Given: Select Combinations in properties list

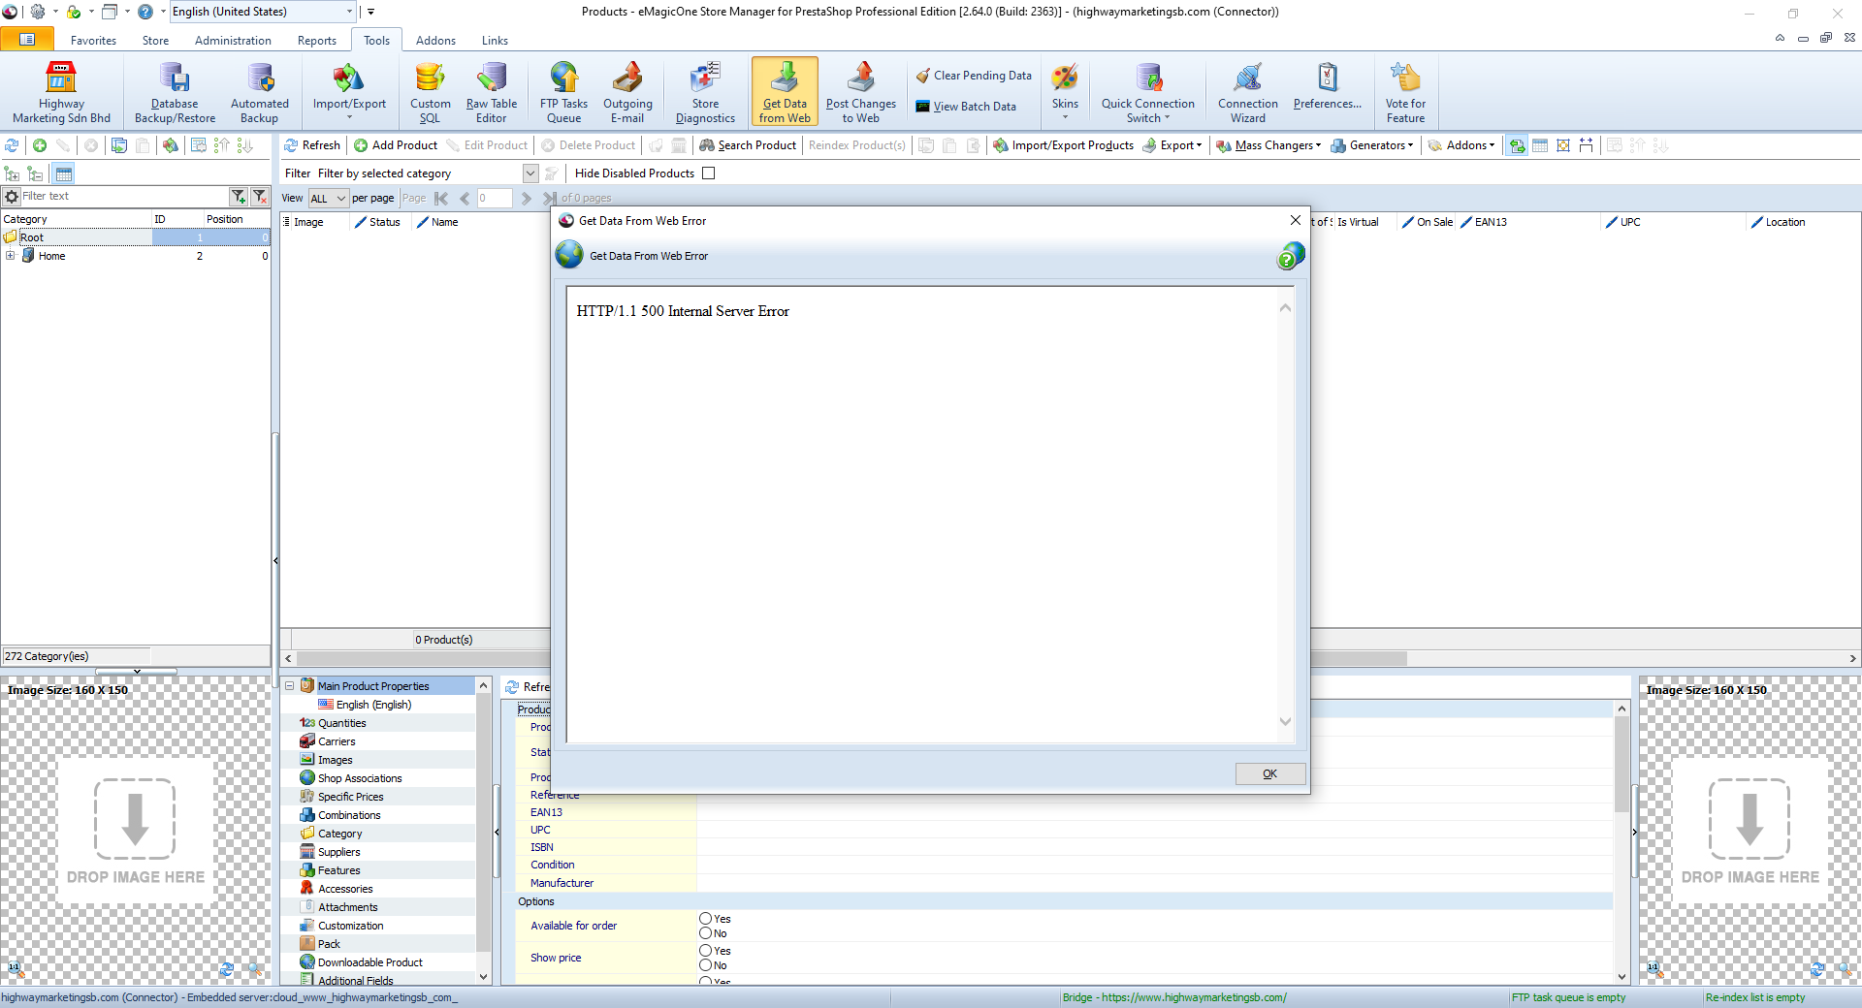Looking at the screenshot, I should click(x=349, y=815).
